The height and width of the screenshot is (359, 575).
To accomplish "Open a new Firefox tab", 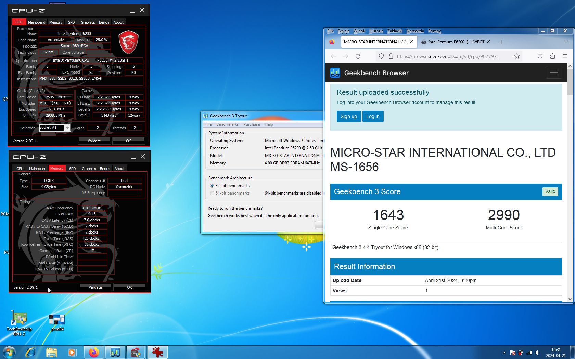I will tap(501, 42).
